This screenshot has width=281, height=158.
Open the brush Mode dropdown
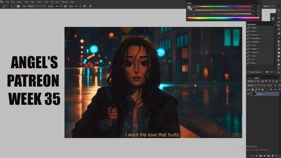point(37,6)
